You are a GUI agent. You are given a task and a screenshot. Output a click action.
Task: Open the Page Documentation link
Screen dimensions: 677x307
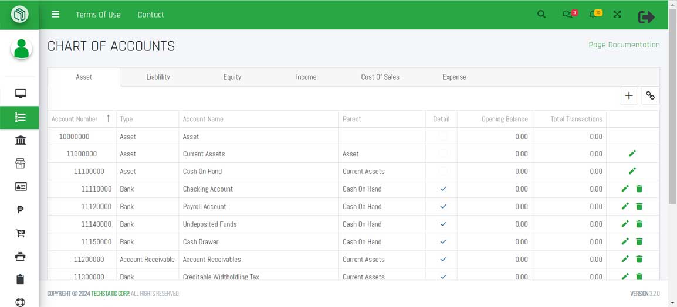click(624, 45)
